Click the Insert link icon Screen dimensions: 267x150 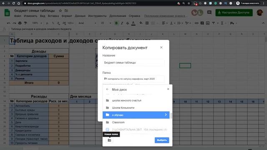196,23
